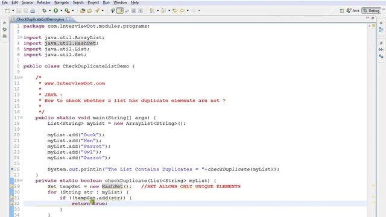Open the Servers view icon in left trim
The width and height of the screenshot is (386, 217).
pyautogui.click(x=4, y=36)
